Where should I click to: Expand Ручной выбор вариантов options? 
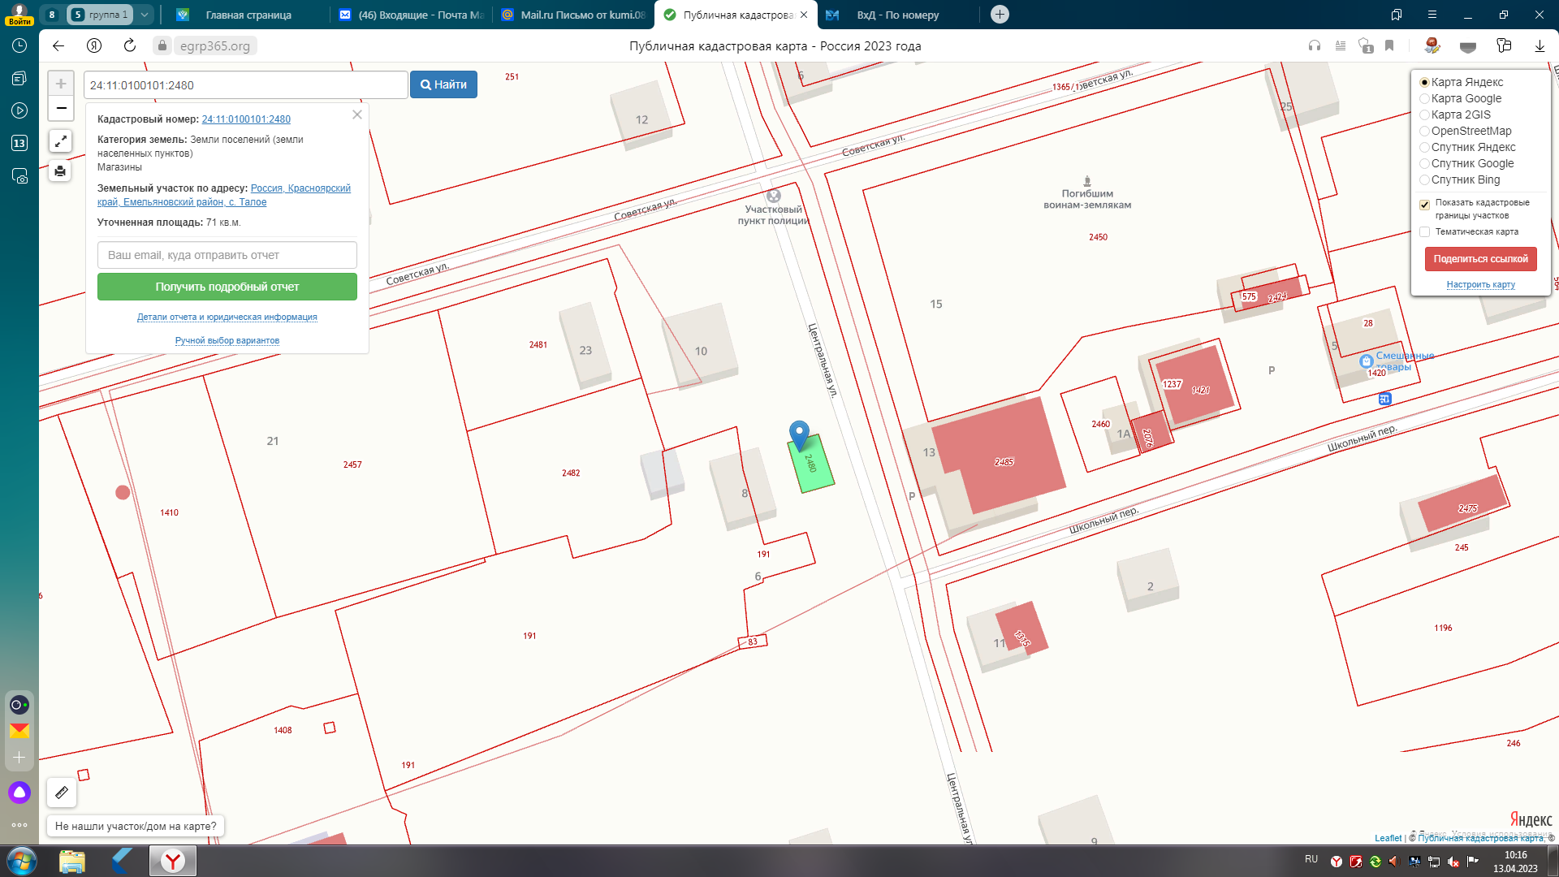pyautogui.click(x=227, y=341)
